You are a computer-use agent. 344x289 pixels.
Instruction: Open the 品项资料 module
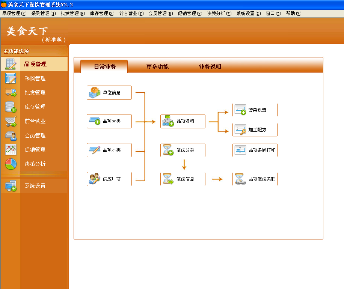tap(183, 121)
